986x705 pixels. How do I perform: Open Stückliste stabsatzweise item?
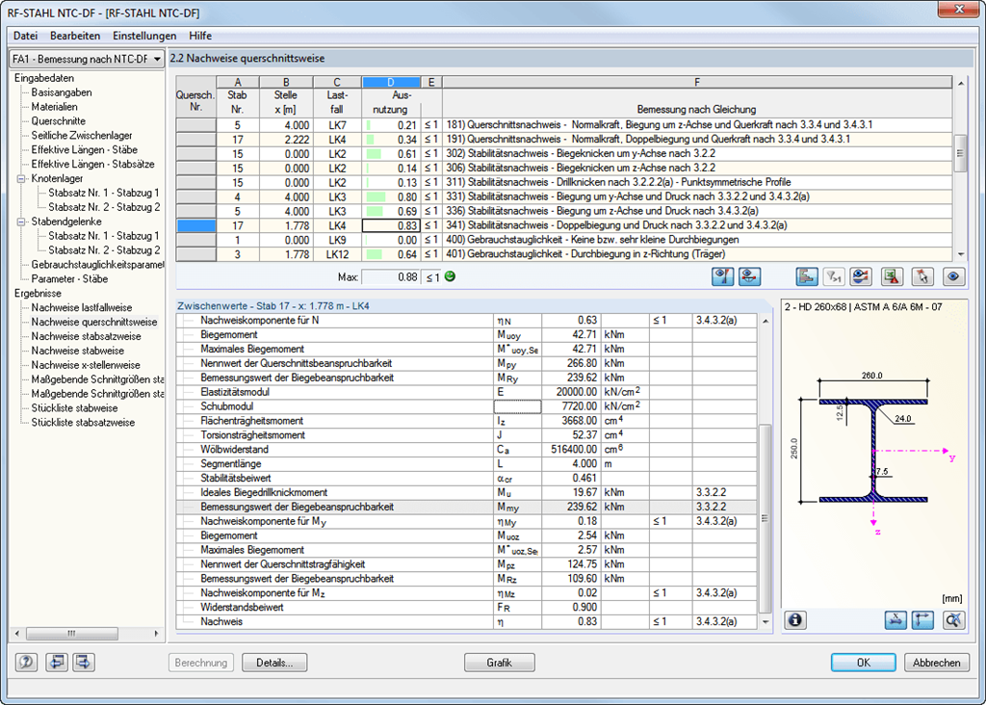click(x=83, y=423)
